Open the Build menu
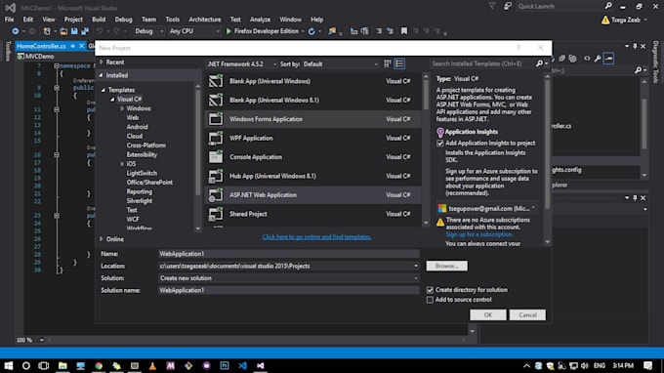The image size is (664, 373). tap(99, 20)
